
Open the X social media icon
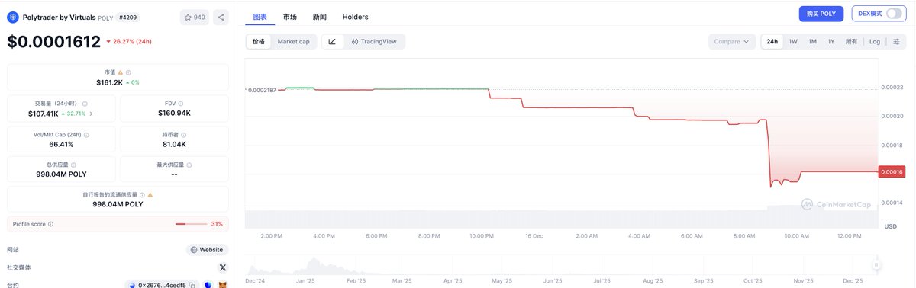(223, 267)
